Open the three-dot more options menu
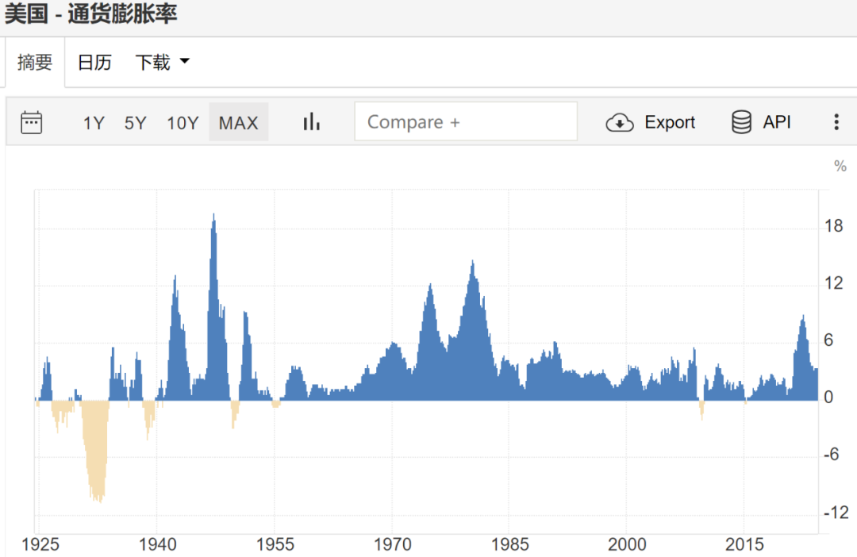The image size is (857, 557). 836,122
